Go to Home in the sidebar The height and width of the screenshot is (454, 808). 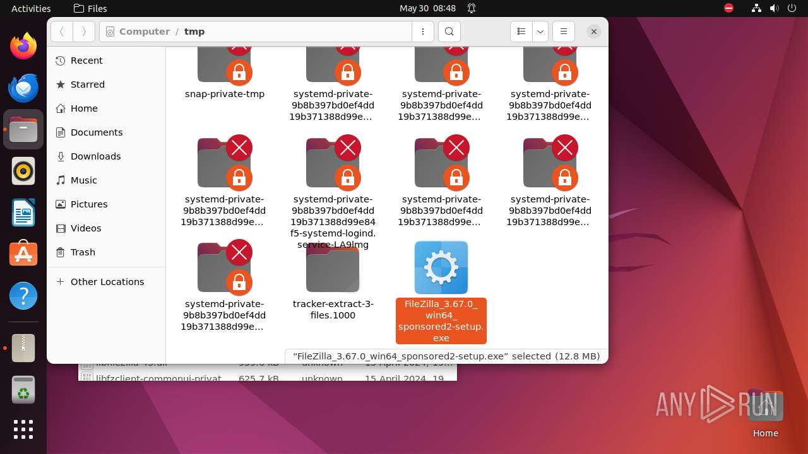click(x=106, y=108)
